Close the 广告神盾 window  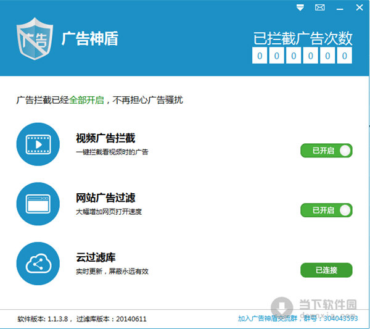[x=360, y=7]
